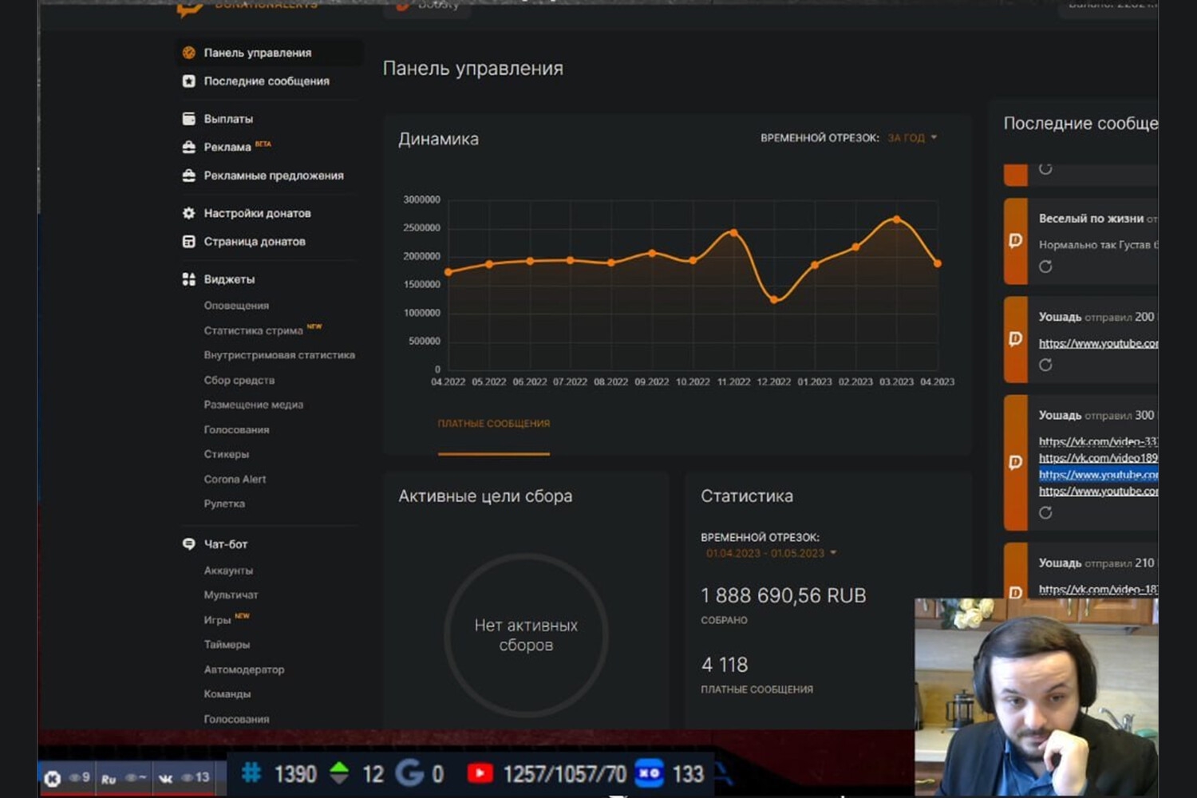Click the 12.2022 lowest data point on chart
Screen dimensions: 1197x798
[x=774, y=300]
